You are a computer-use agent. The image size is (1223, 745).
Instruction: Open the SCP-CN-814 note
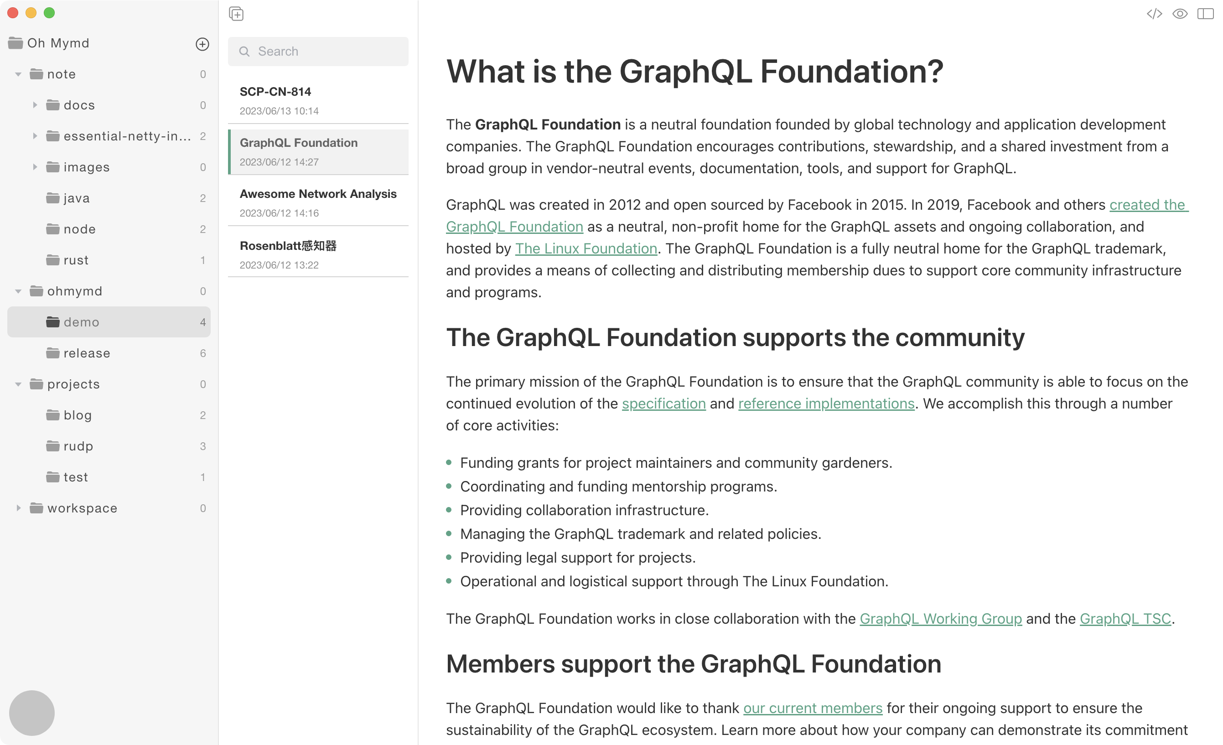tap(318, 101)
